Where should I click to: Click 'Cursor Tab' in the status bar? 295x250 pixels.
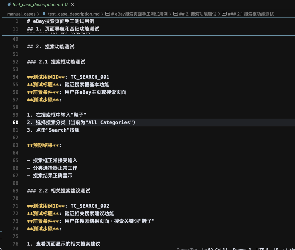click(x=187, y=249)
